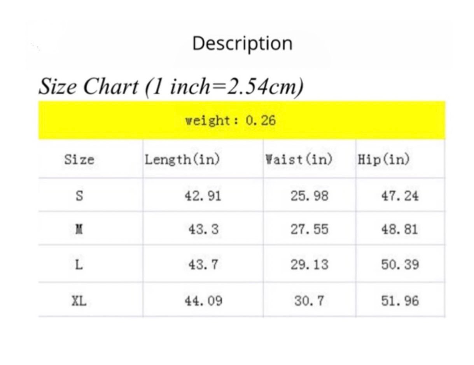Viewport: 474px width, 365px height.
Task: Select the XL size row label
Action: coord(79,300)
